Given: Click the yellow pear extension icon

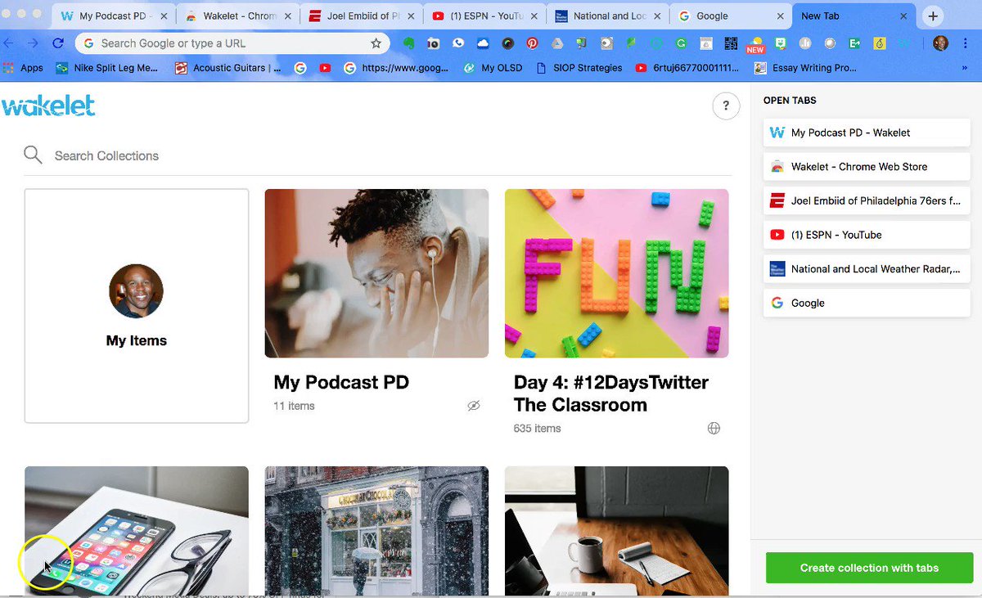Looking at the screenshot, I should pyautogui.click(x=880, y=43).
